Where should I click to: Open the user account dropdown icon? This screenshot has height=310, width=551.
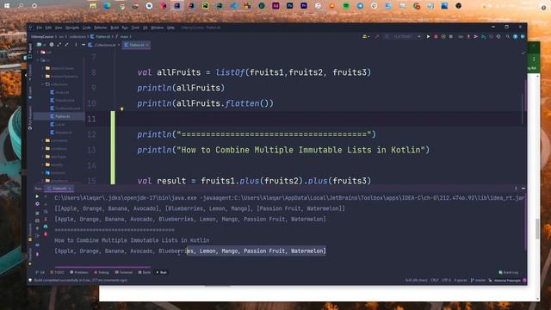[366, 36]
